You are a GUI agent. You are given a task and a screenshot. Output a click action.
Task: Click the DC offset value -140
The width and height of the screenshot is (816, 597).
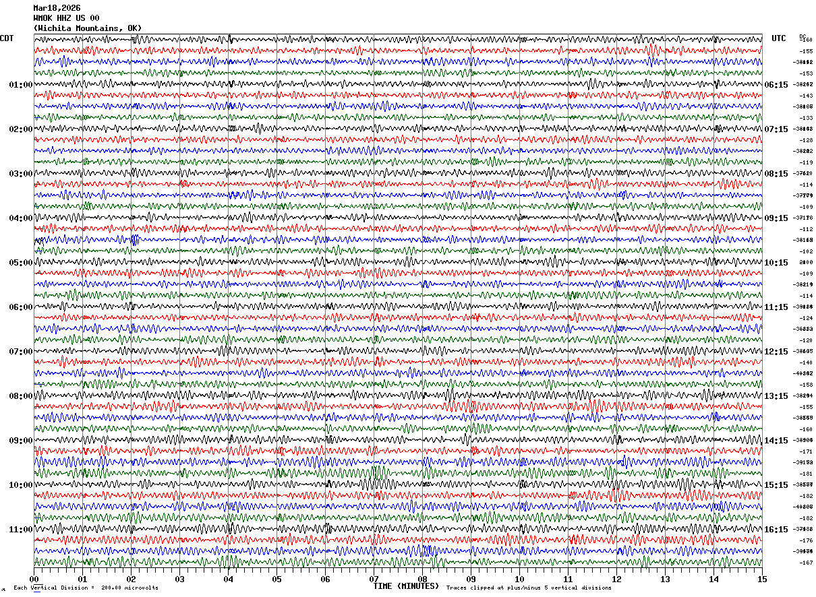tap(806, 363)
